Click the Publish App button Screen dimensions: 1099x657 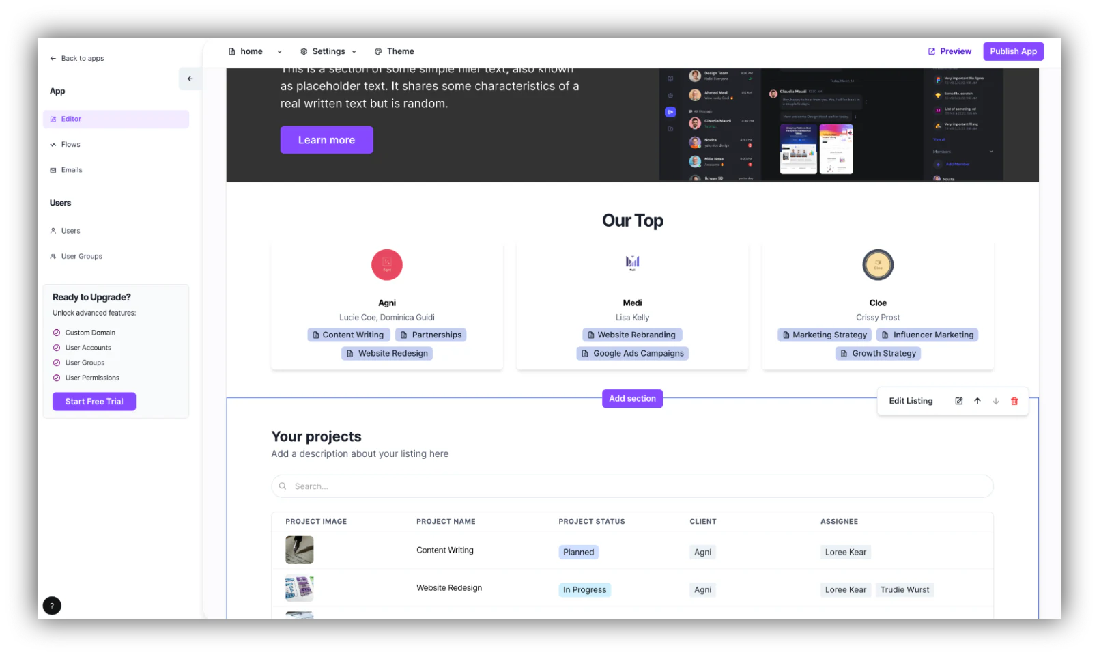[1013, 51]
